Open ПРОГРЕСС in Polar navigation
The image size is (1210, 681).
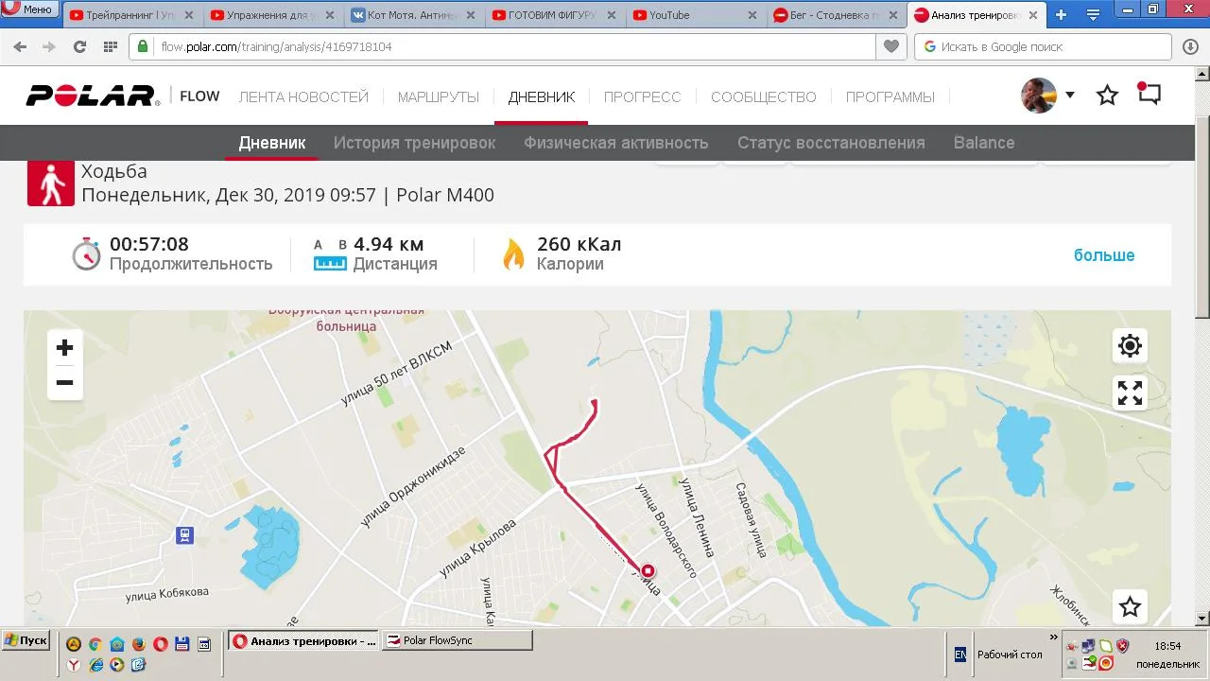pyautogui.click(x=643, y=96)
